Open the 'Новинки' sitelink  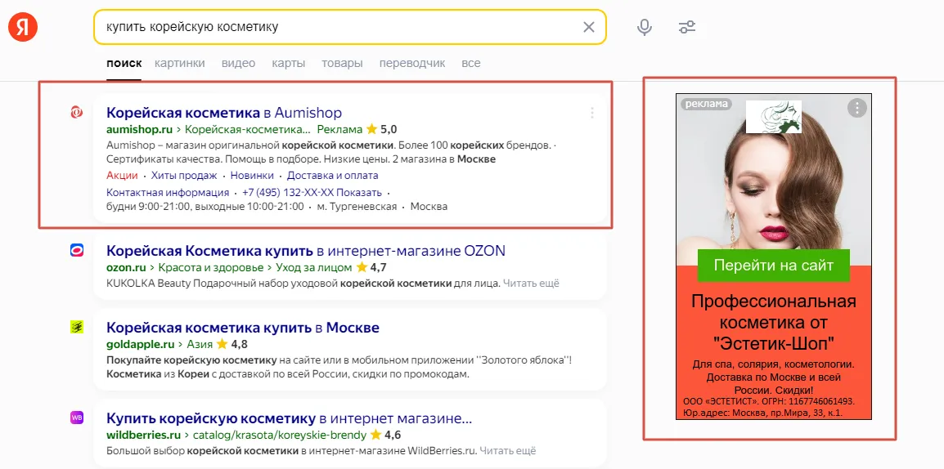252,176
